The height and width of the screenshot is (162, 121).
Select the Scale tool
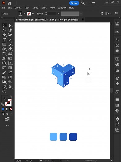pyautogui.click(x=10, y=54)
